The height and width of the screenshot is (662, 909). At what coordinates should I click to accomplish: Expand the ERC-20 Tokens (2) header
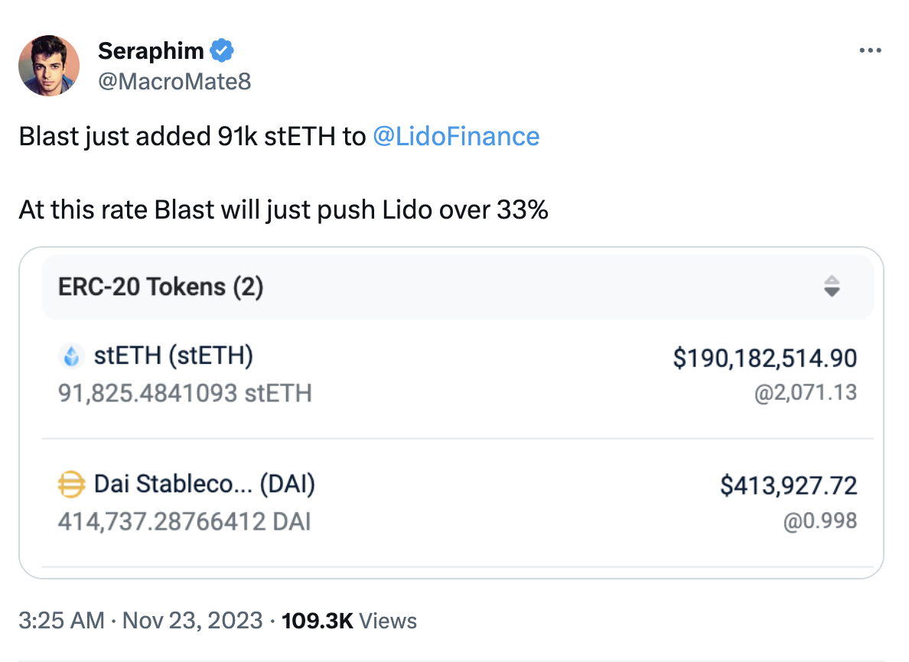pyautogui.click(x=161, y=287)
